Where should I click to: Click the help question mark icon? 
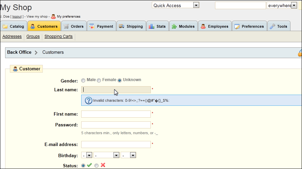click(89, 101)
